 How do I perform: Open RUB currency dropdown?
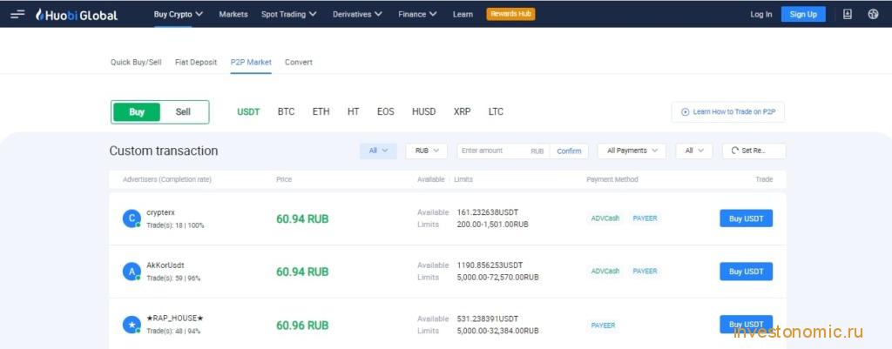pos(427,151)
